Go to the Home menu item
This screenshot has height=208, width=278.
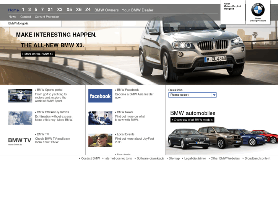13,10
